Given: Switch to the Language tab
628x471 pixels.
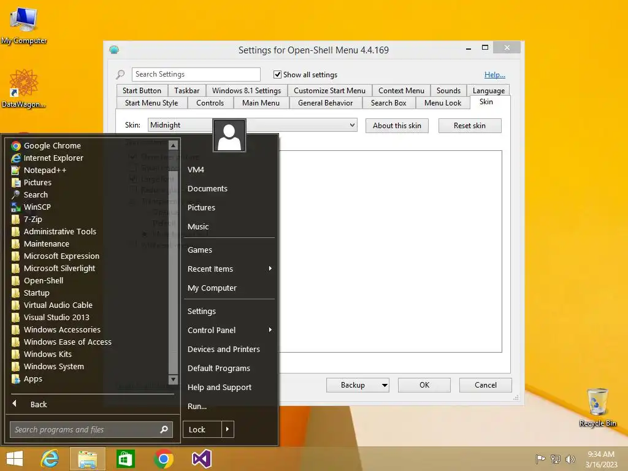Looking at the screenshot, I should pyautogui.click(x=489, y=91).
